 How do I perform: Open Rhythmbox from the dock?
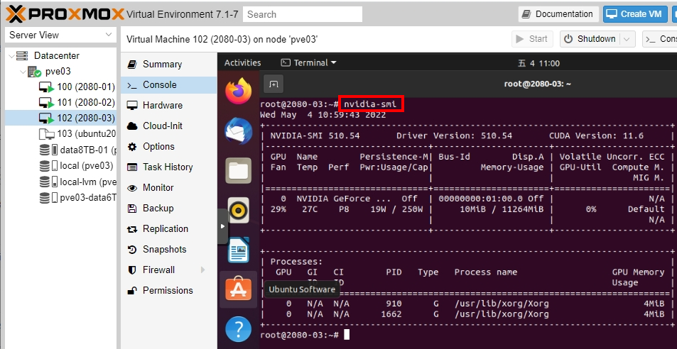[x=238, y=210]
